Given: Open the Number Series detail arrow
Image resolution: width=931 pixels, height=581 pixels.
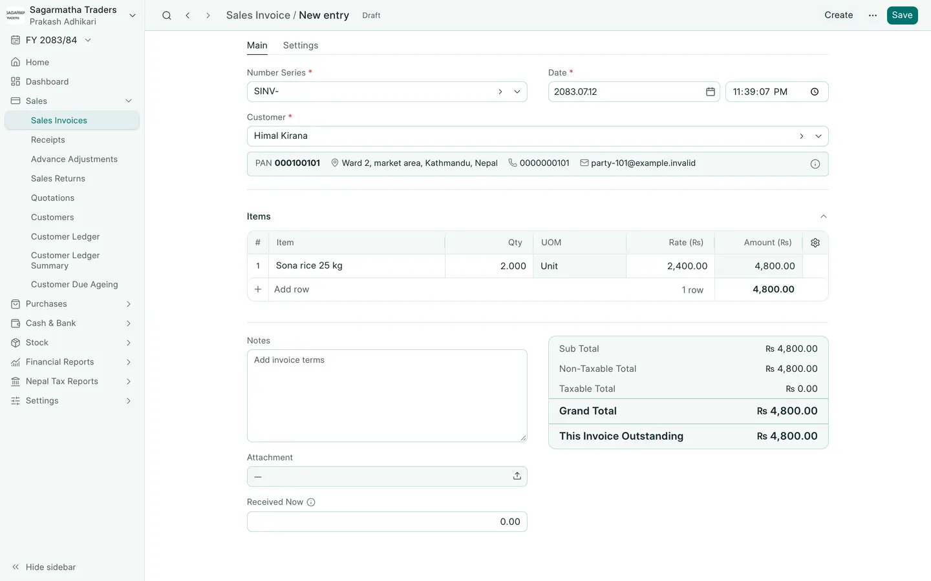Looking at the screenshot, I should 500,92.
